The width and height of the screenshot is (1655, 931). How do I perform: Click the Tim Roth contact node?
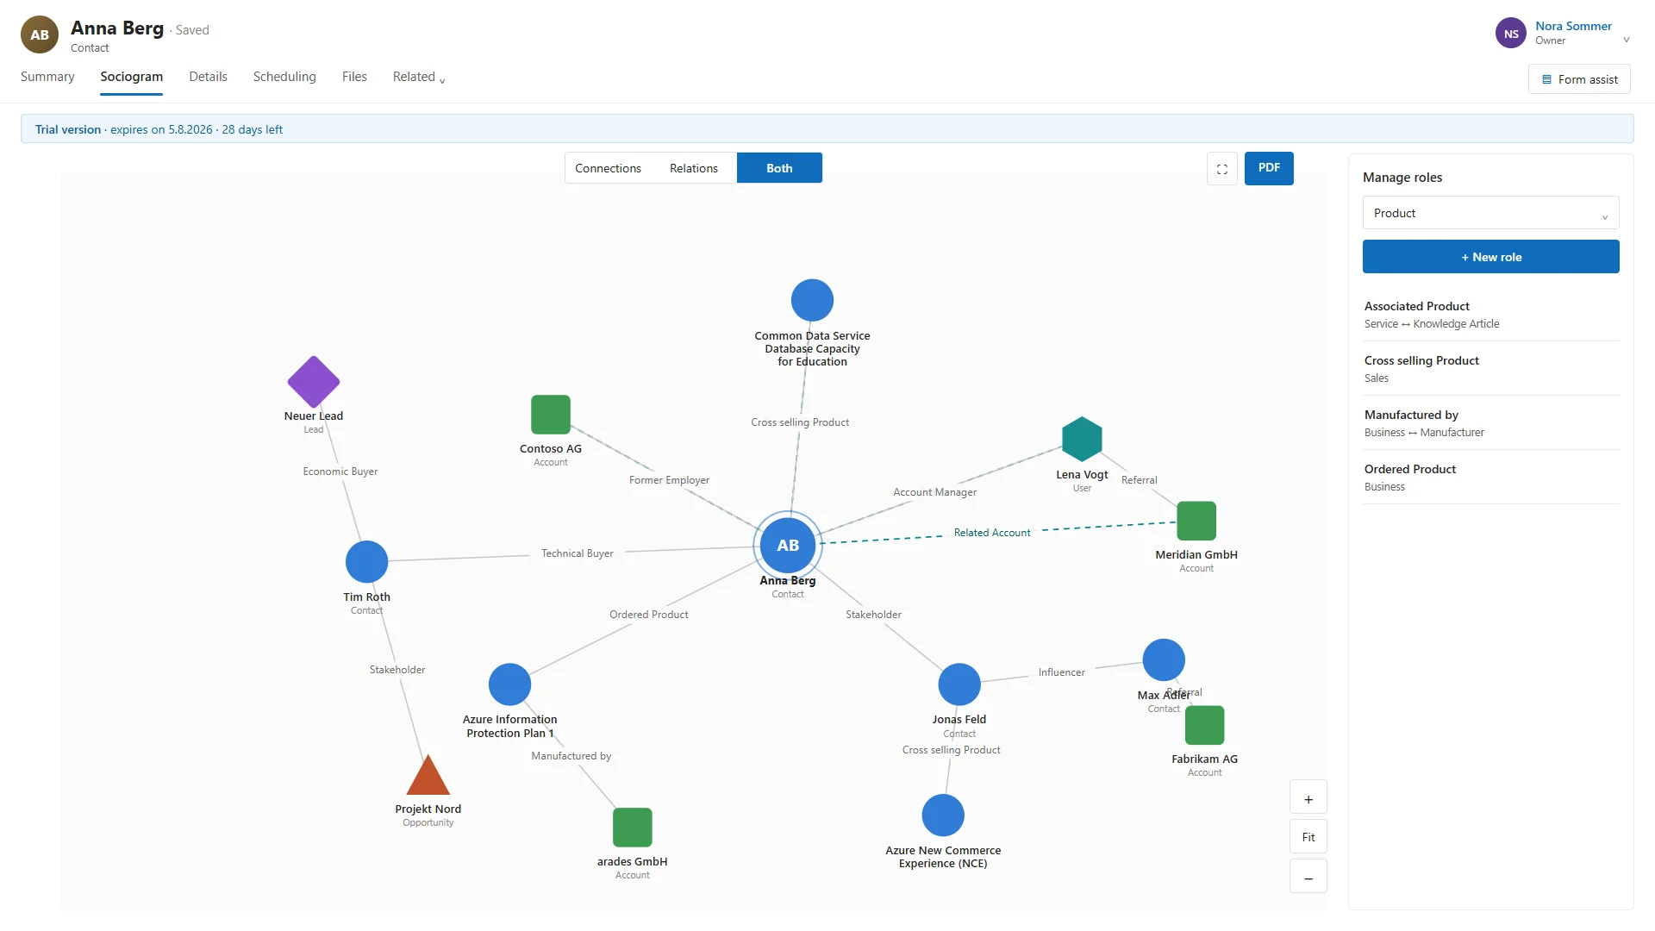[x=366, y=561]
